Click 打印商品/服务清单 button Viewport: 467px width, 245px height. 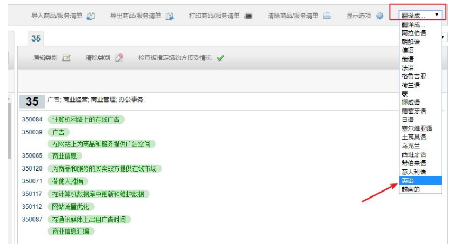(x=214, y=16)
